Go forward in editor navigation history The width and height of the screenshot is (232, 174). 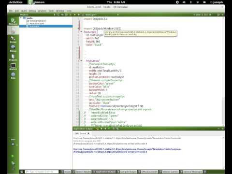point(79,14)
